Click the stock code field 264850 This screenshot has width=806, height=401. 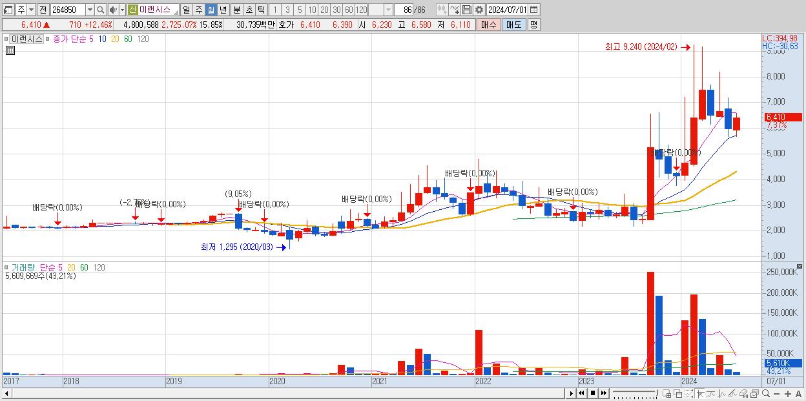(67, 10)
